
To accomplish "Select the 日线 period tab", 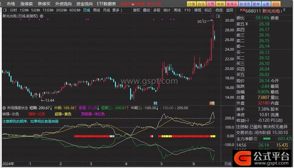I will (87, 10).
